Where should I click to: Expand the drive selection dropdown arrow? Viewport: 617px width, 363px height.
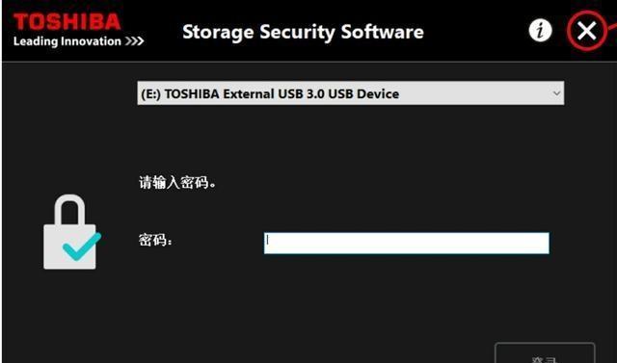[x=556, y=93]
